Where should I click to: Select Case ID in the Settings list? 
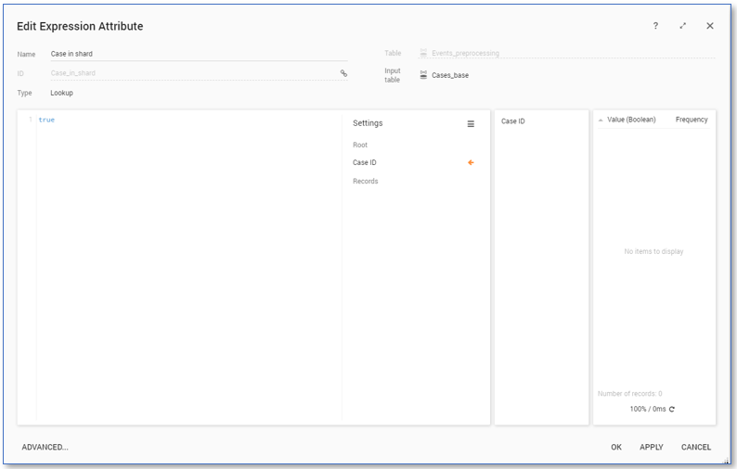point(365,163)
